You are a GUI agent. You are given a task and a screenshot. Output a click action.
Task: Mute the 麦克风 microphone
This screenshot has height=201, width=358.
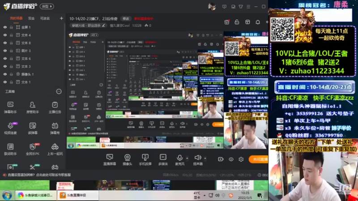180,159
